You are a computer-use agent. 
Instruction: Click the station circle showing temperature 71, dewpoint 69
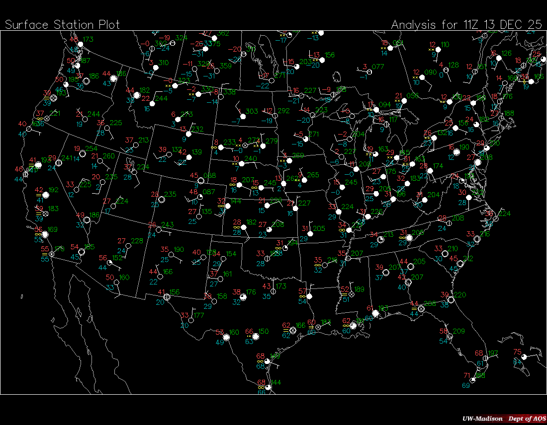[472, 380]
